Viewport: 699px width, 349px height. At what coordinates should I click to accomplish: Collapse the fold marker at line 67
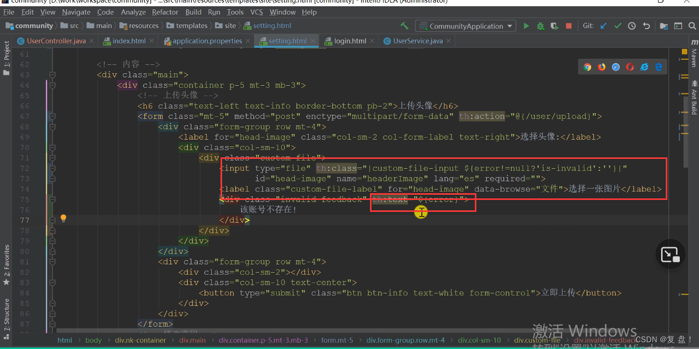(x=52, y=116)
